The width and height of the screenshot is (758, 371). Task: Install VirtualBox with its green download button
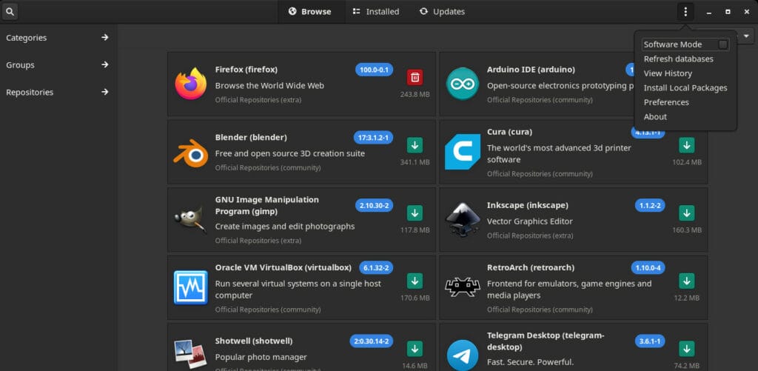tap(415, 281)
